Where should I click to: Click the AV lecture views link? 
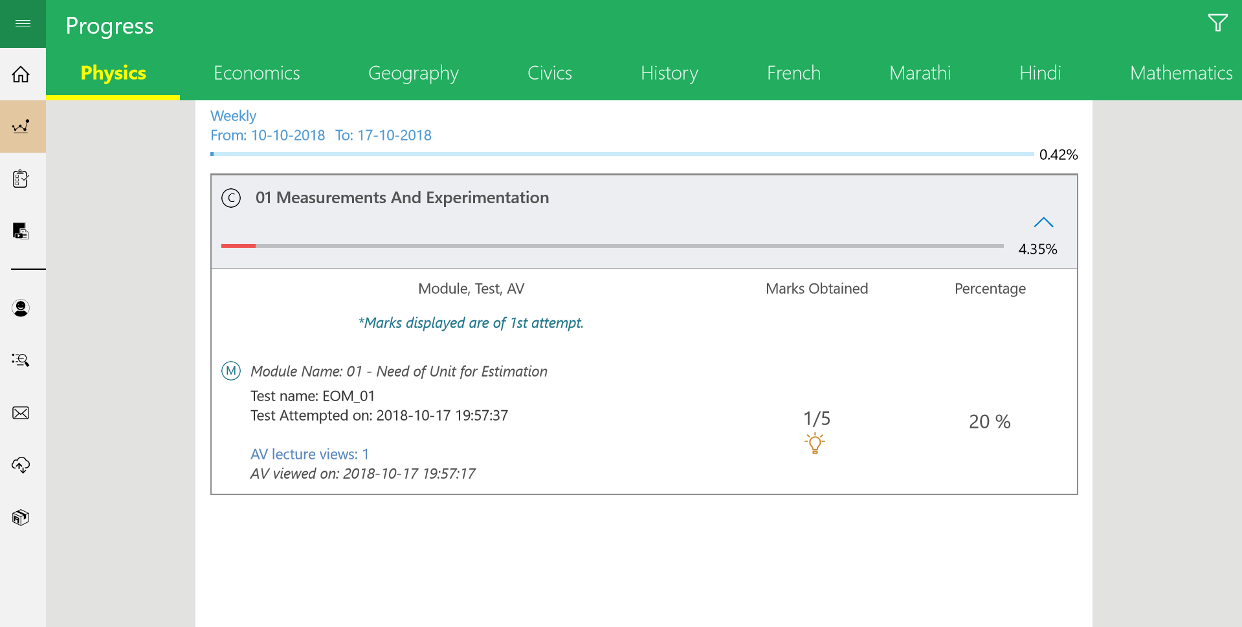click(309, 454)
